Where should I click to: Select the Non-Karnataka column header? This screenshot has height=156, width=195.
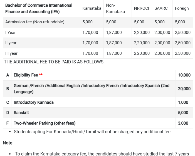tap(115, 8)
